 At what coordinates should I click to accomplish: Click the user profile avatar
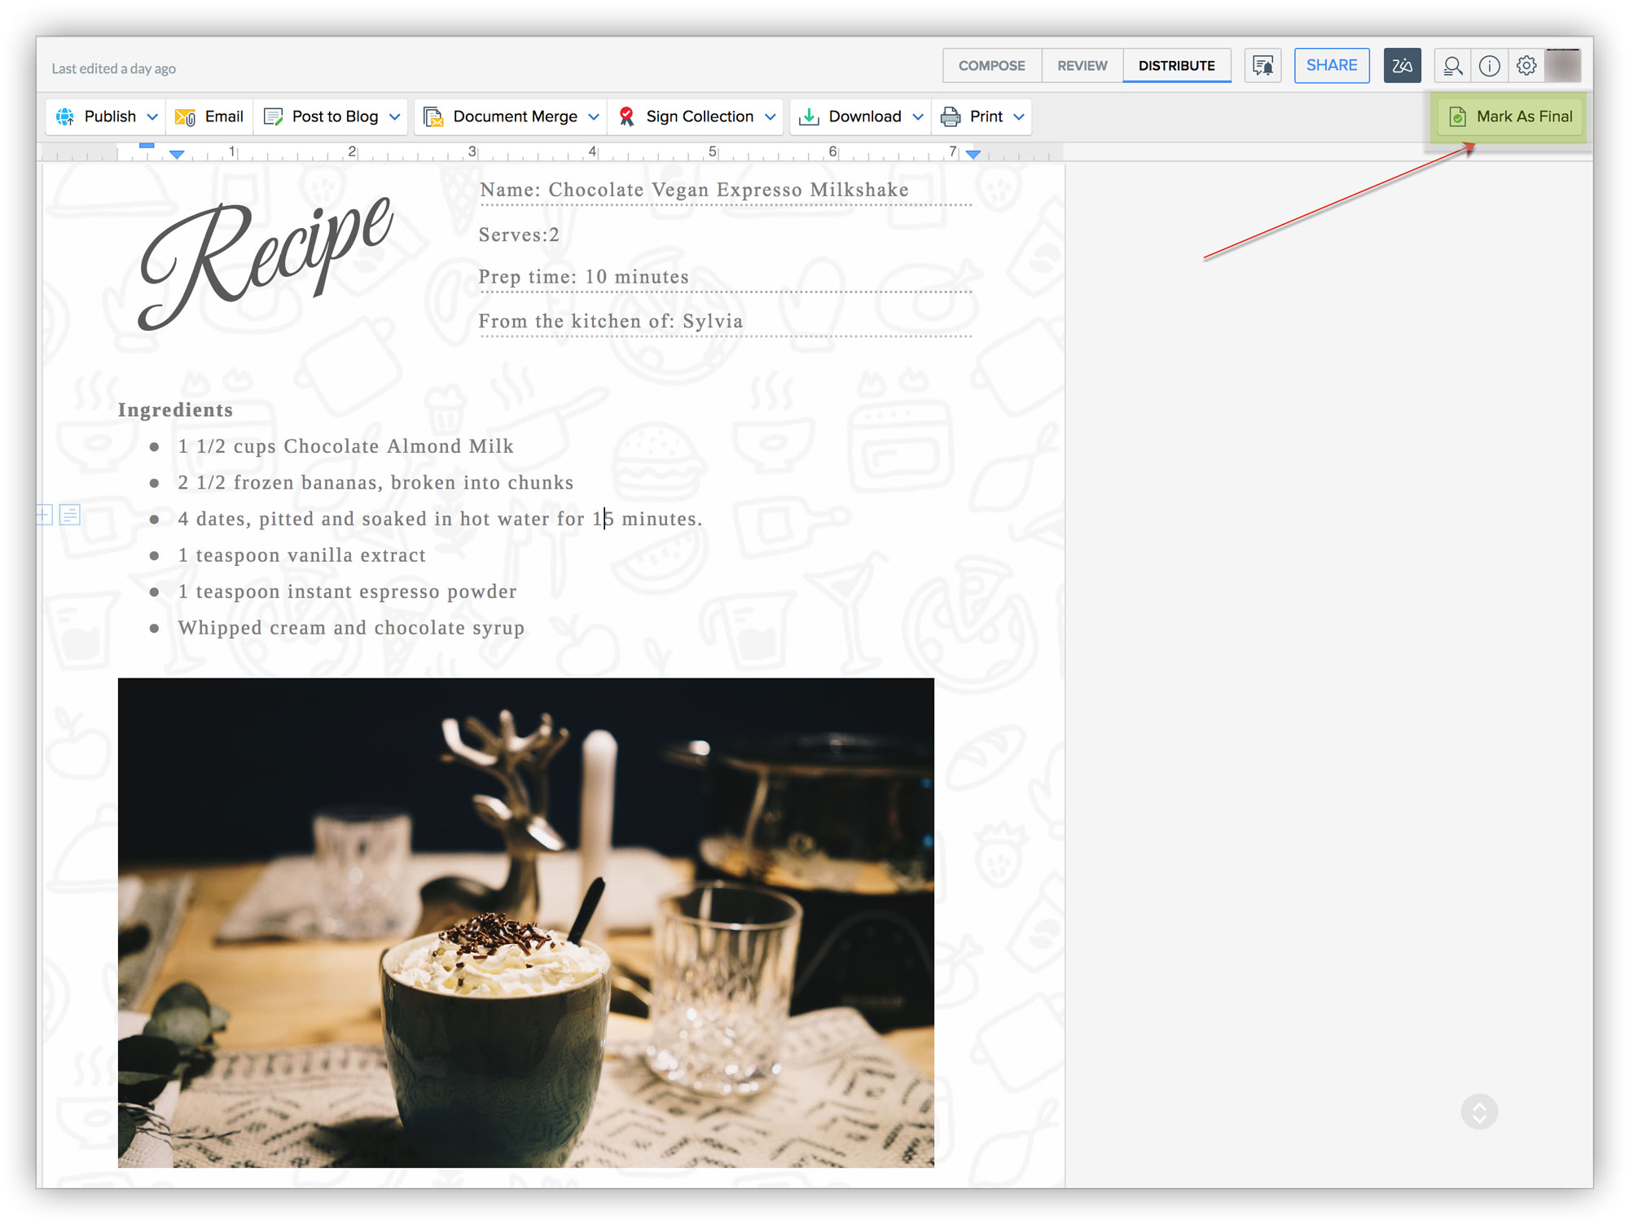pyautogui.click(x=1563, y=66)
